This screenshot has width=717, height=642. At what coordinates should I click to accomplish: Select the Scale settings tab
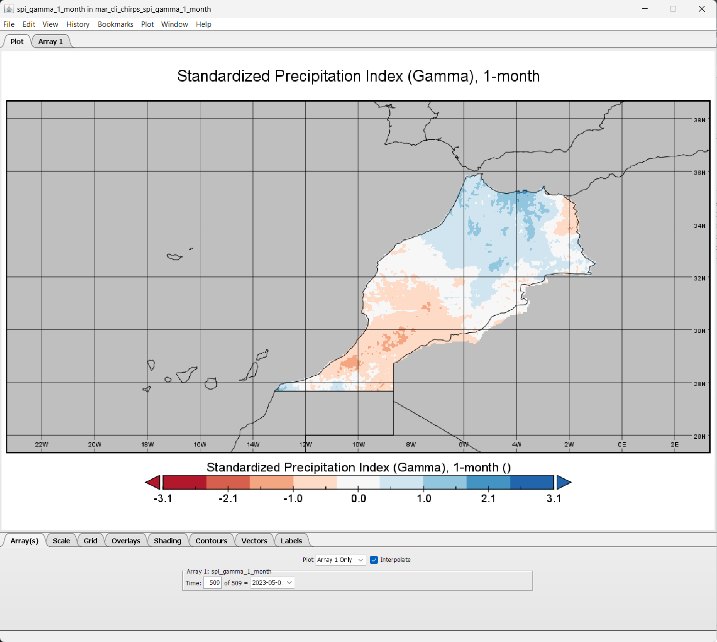pos(62,541)
